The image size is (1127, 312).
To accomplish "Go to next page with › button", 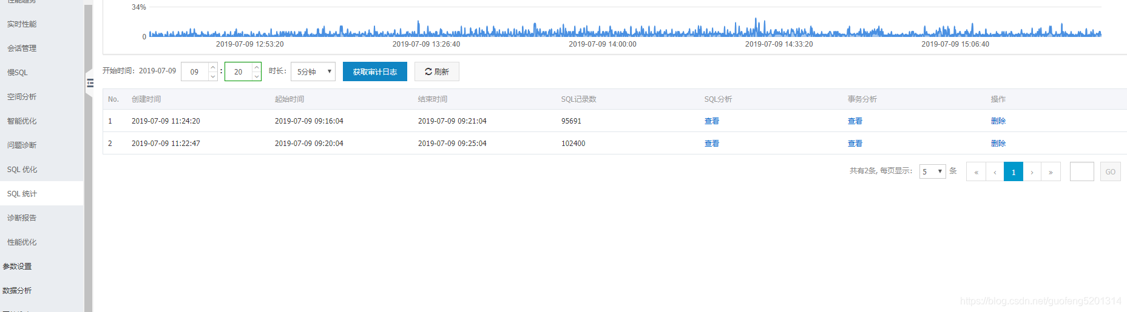I will 1032,171.
